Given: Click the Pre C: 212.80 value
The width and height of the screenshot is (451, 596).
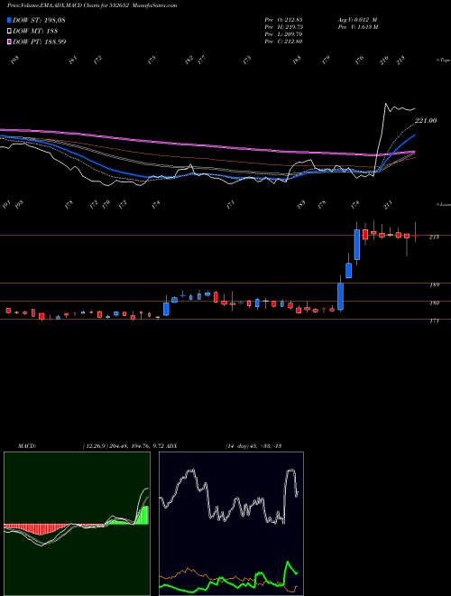Looking at the screenshot, I should pos(283,42).
